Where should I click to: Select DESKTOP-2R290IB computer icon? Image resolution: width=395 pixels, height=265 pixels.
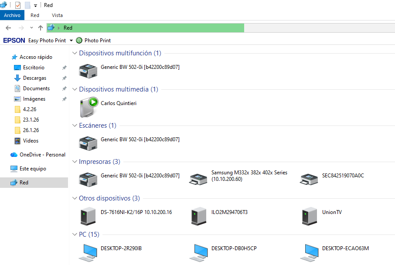[88, 253]
